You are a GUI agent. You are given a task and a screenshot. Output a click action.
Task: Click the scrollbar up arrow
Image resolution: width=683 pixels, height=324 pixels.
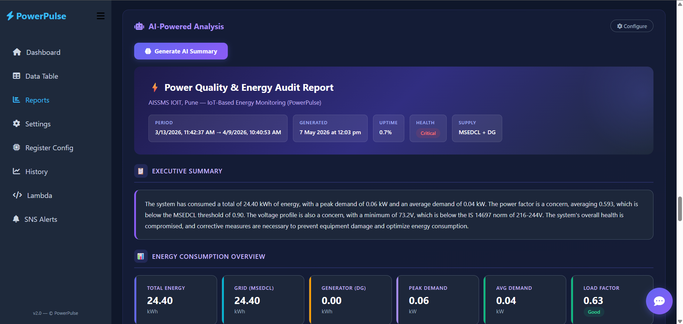(680, 4)
